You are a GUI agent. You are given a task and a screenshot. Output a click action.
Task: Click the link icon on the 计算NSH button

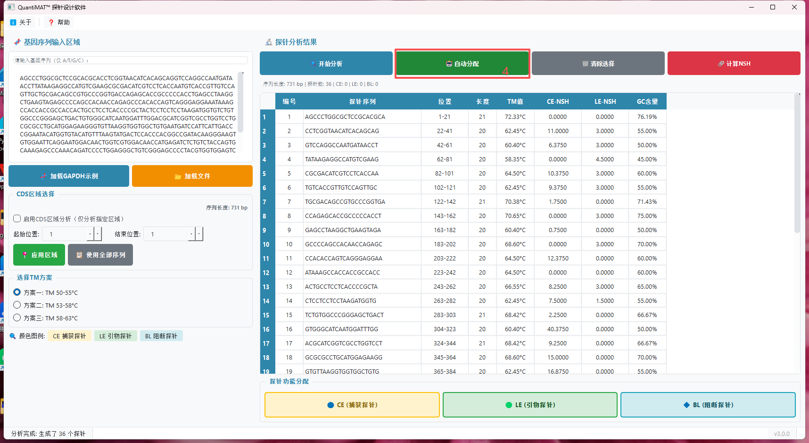720,63
